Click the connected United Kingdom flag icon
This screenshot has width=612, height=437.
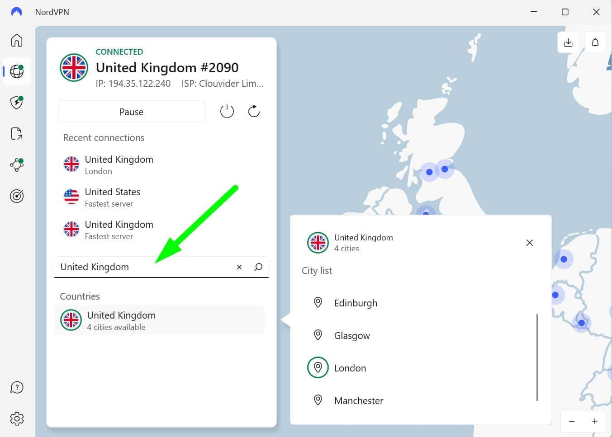(x=74, y=68)
